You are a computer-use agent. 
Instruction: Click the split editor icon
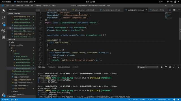(174, 10)
